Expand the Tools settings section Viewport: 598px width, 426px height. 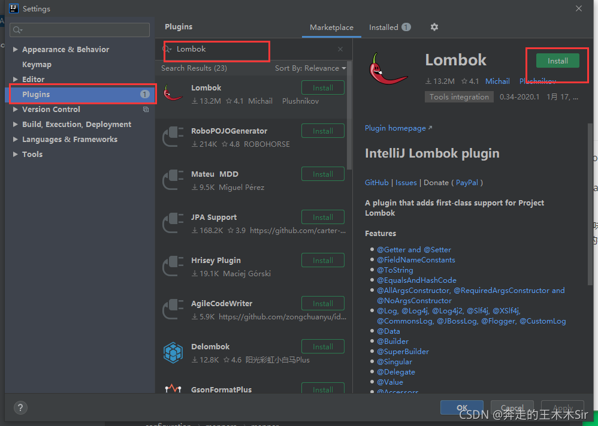coord(15,155)
